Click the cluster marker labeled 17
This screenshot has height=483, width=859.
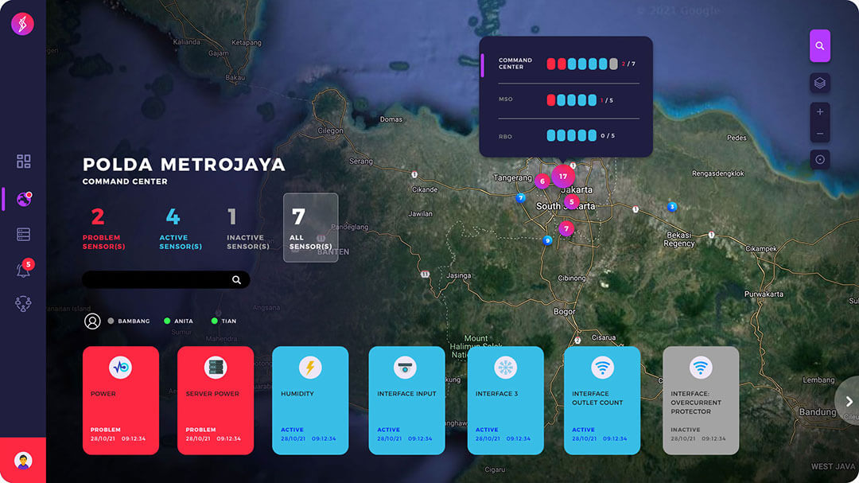[562, 176]
